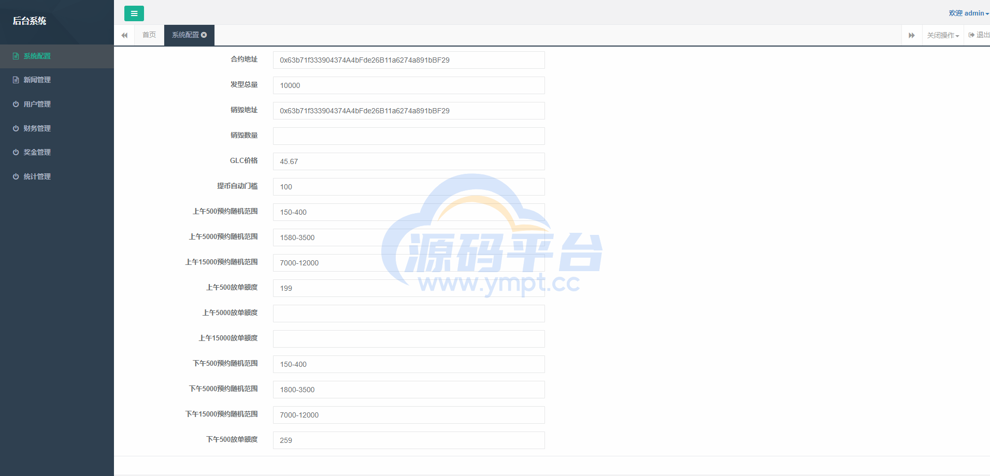Click the 上午500放单额度 input field

pyautogui.click(x=409, y=288)
